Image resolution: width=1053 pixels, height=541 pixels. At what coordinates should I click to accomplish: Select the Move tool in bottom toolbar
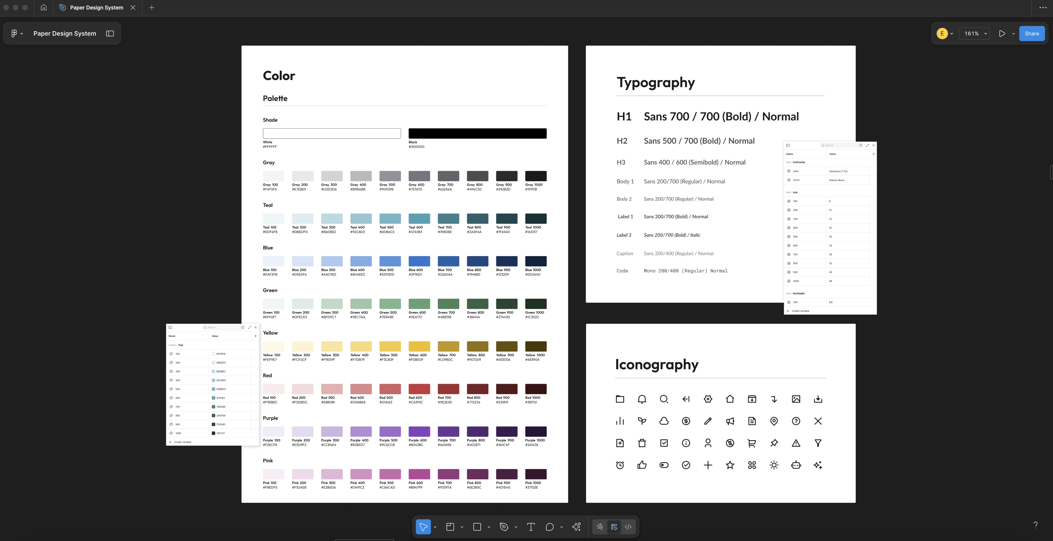click(x=423, y=527)
